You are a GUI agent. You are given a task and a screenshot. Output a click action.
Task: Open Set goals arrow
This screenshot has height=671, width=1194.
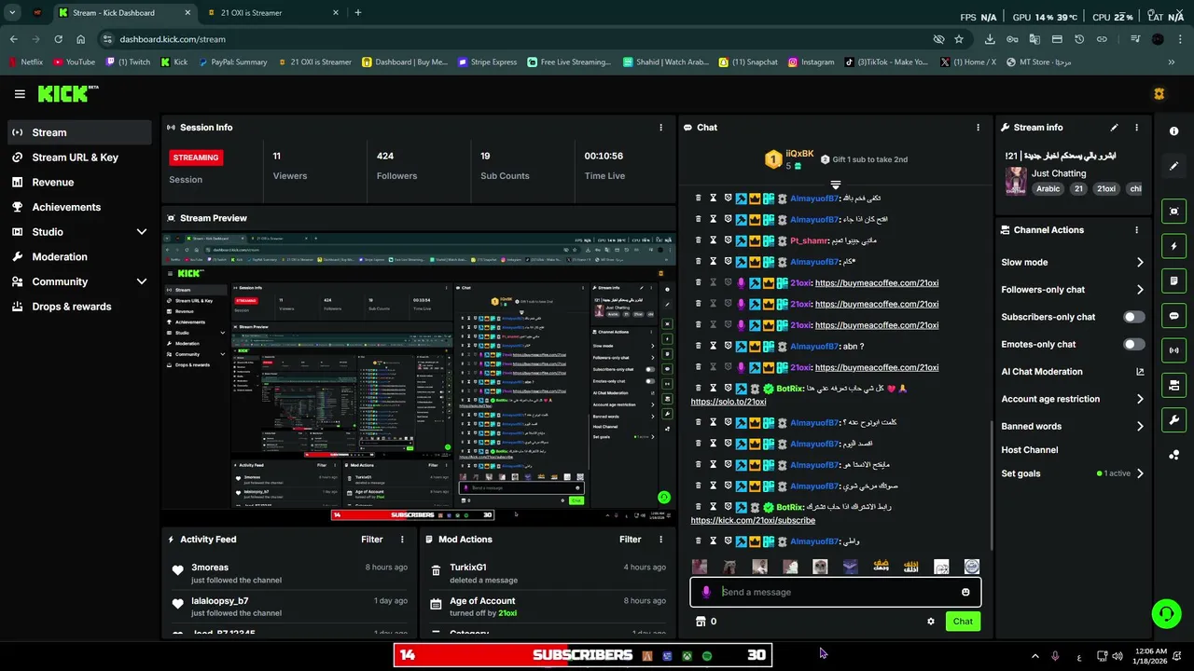pyautogui.click(x=1139, y=473)
